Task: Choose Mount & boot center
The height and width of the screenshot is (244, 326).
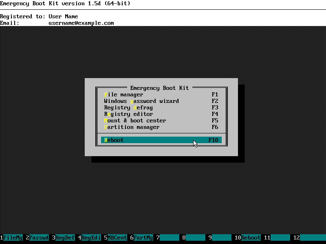Action: [x=161, y=120]
